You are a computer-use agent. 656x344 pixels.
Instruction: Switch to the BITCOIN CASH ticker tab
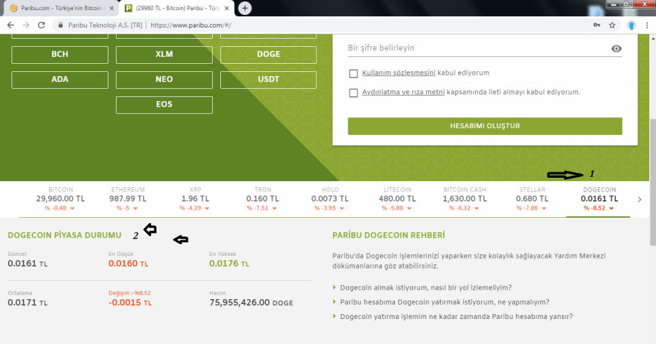tap(464, 199)
